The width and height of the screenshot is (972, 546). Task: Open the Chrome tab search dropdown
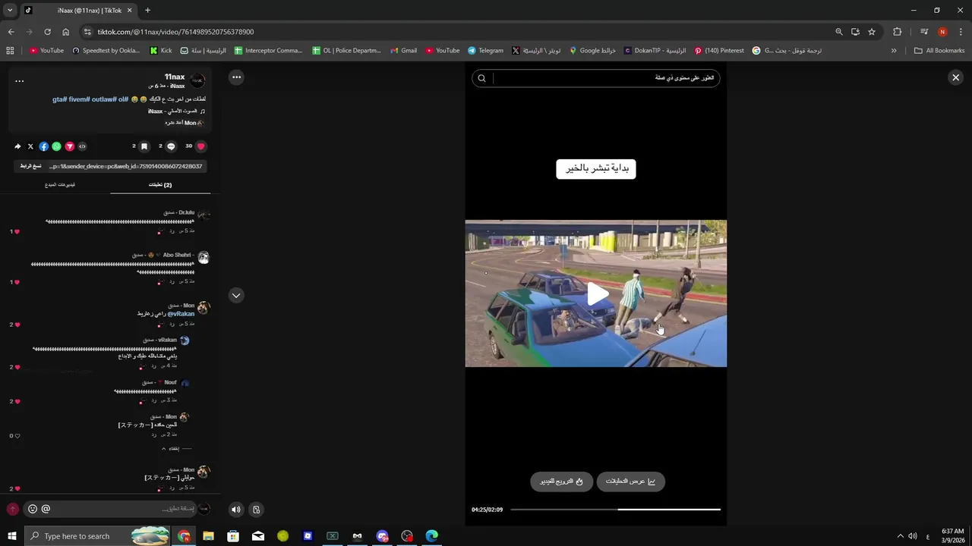point(10,11)
